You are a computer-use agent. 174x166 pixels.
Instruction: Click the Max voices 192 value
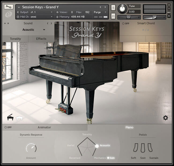(87, 12)
